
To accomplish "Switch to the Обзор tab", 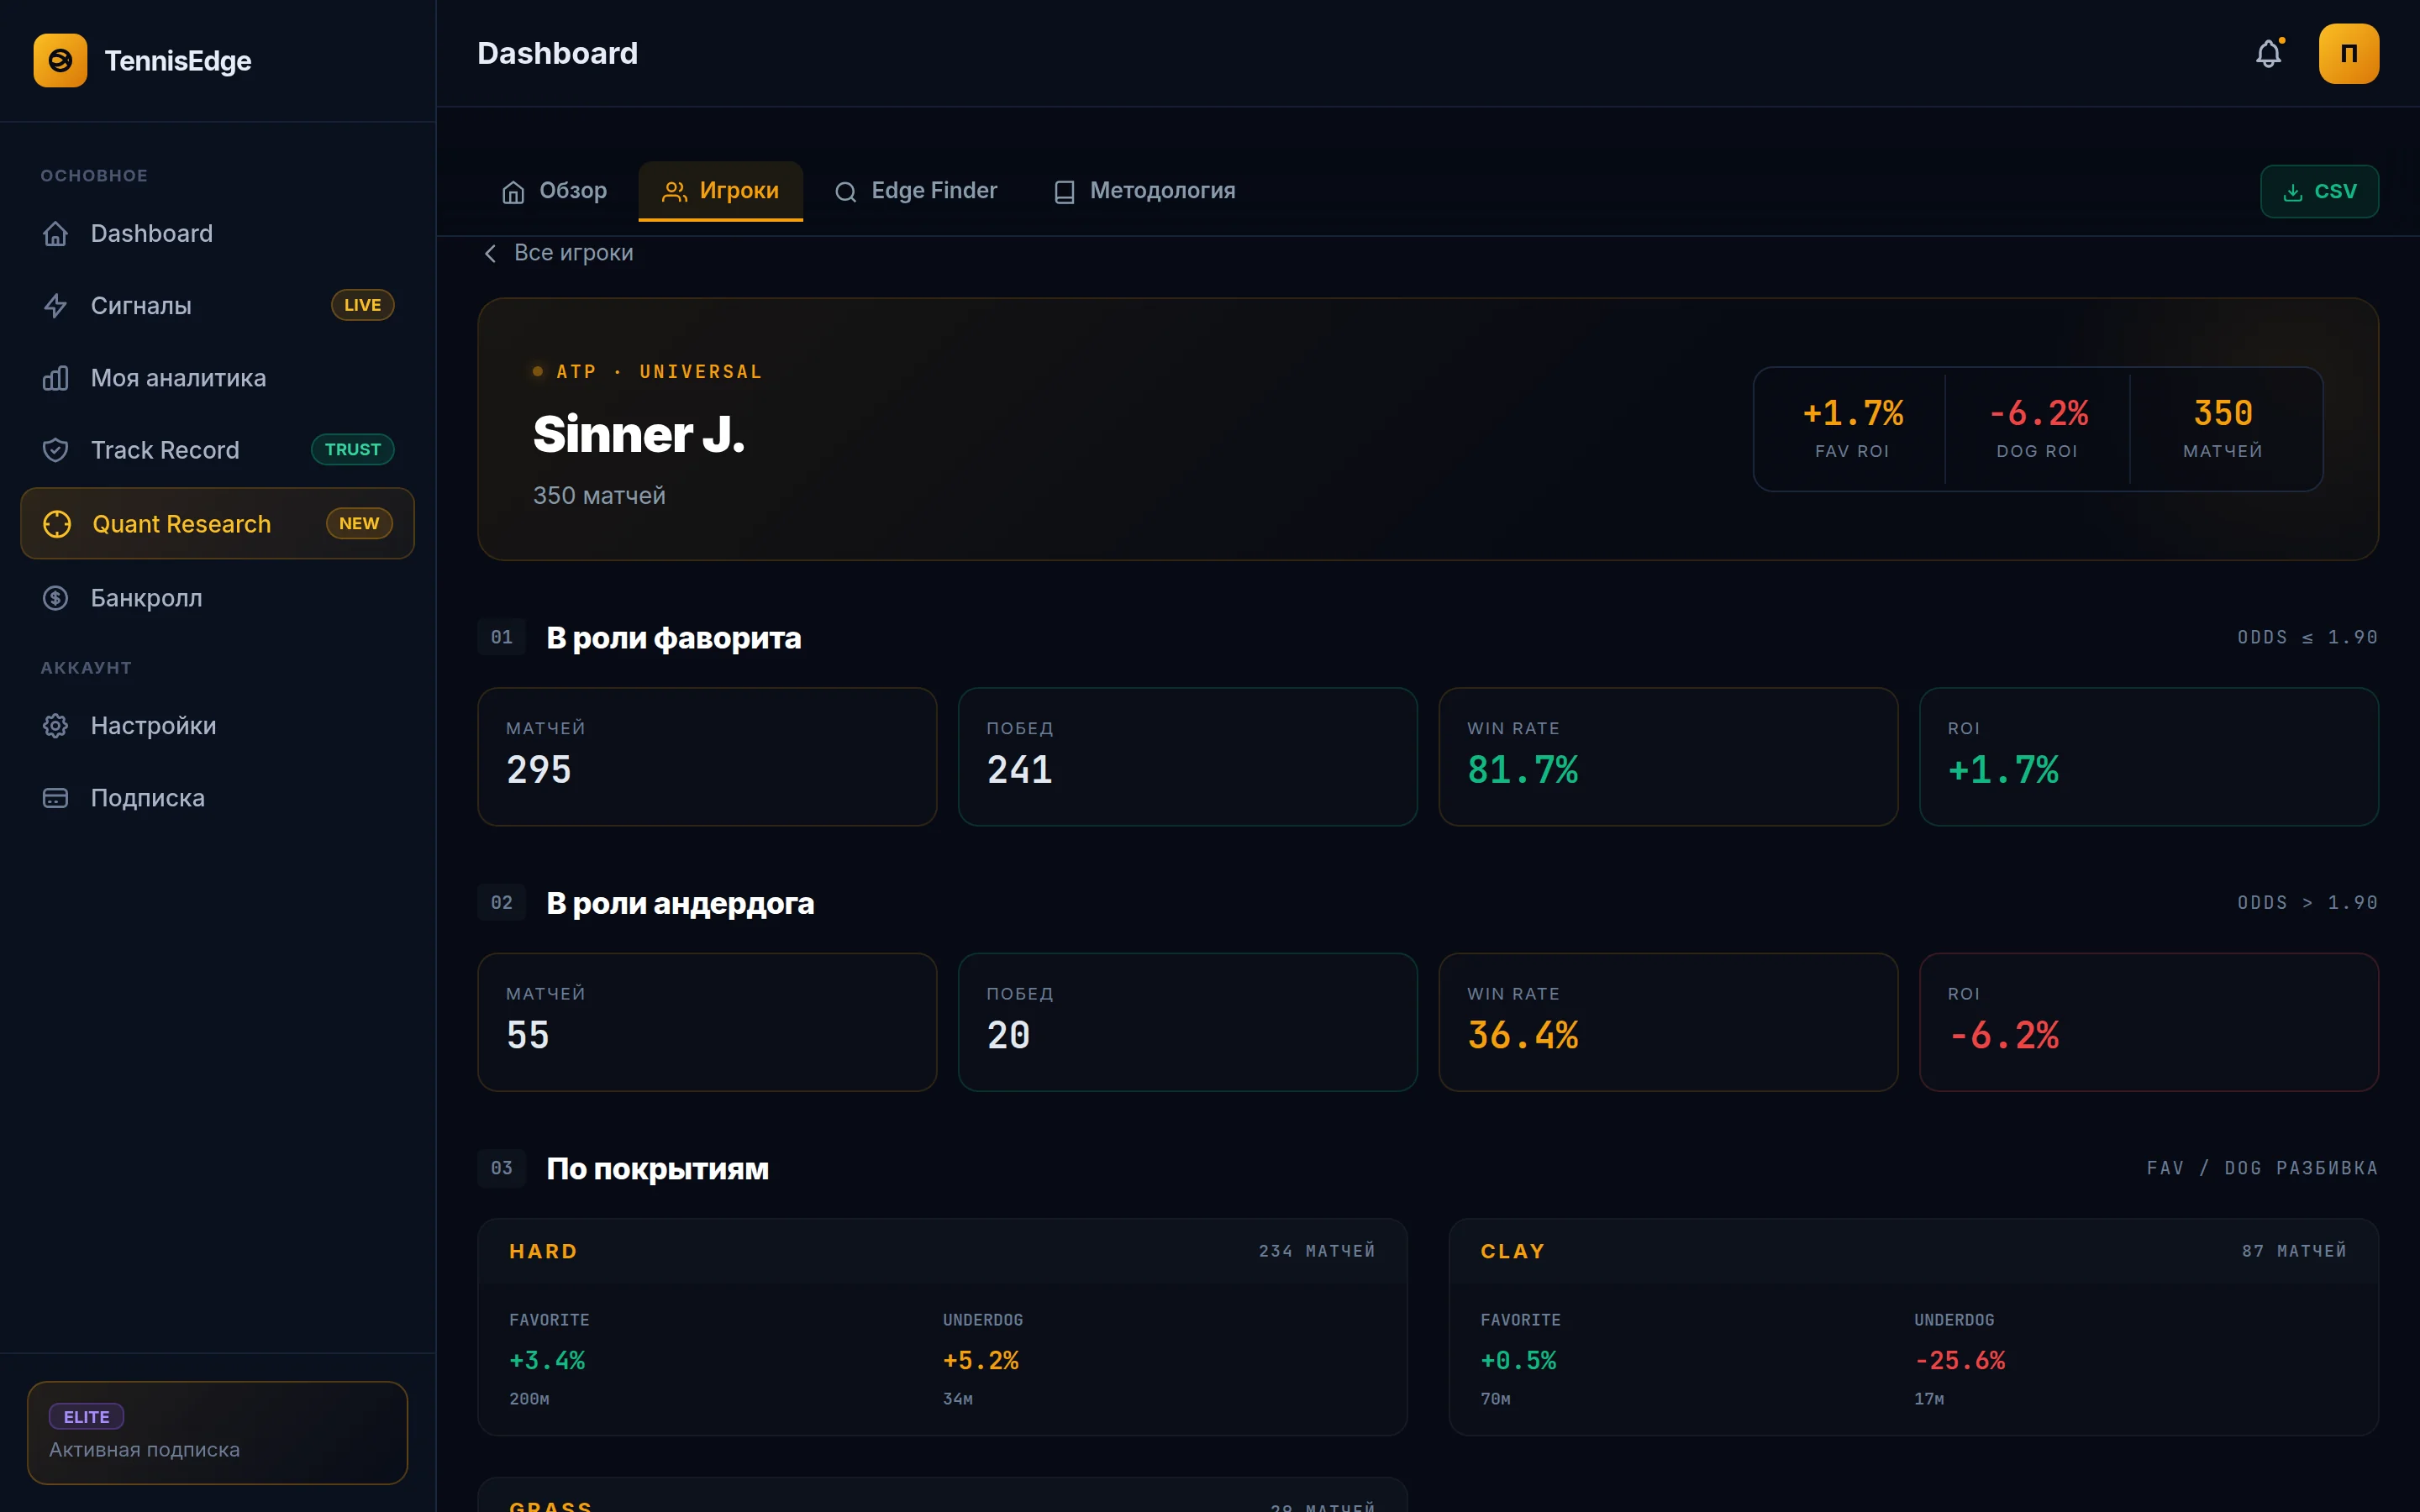I will (554, 191).
